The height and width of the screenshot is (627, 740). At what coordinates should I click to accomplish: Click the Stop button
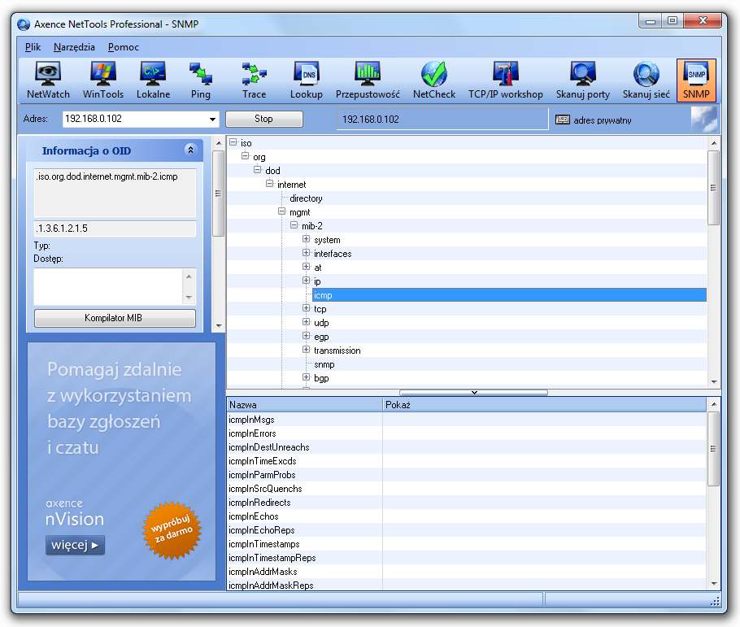(263, 119)
